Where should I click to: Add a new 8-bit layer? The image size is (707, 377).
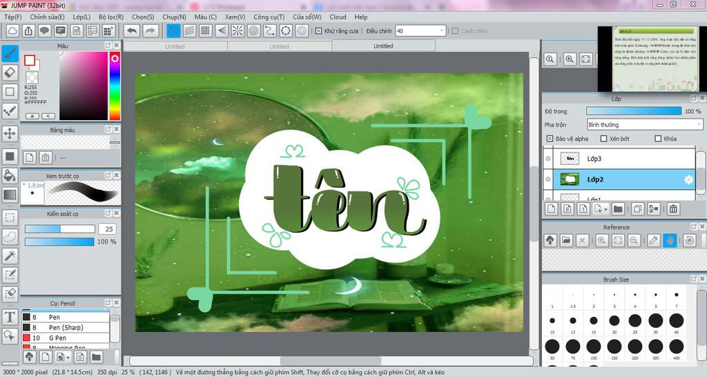(x=568, y=209)
